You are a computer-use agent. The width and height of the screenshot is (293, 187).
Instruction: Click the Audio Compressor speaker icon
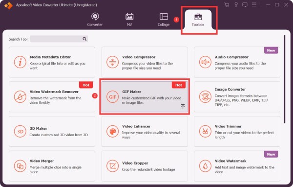tap(205, 62)
